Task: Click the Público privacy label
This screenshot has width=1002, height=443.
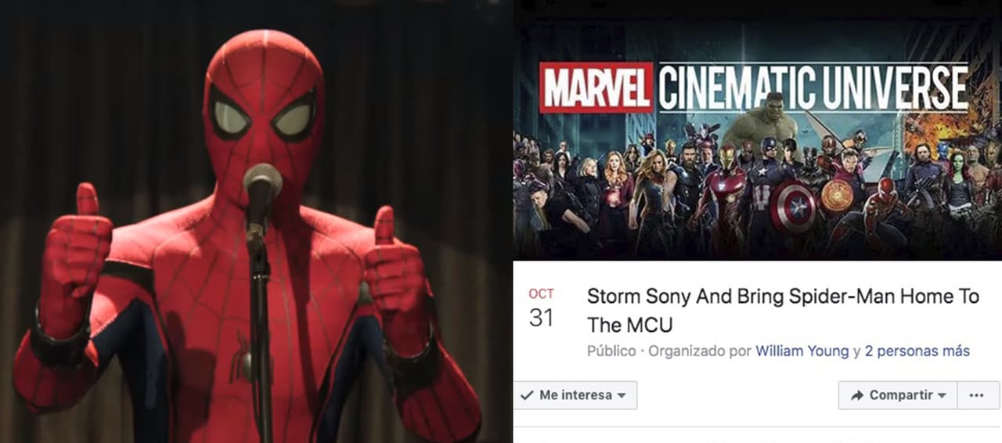Action: [611, 351]
